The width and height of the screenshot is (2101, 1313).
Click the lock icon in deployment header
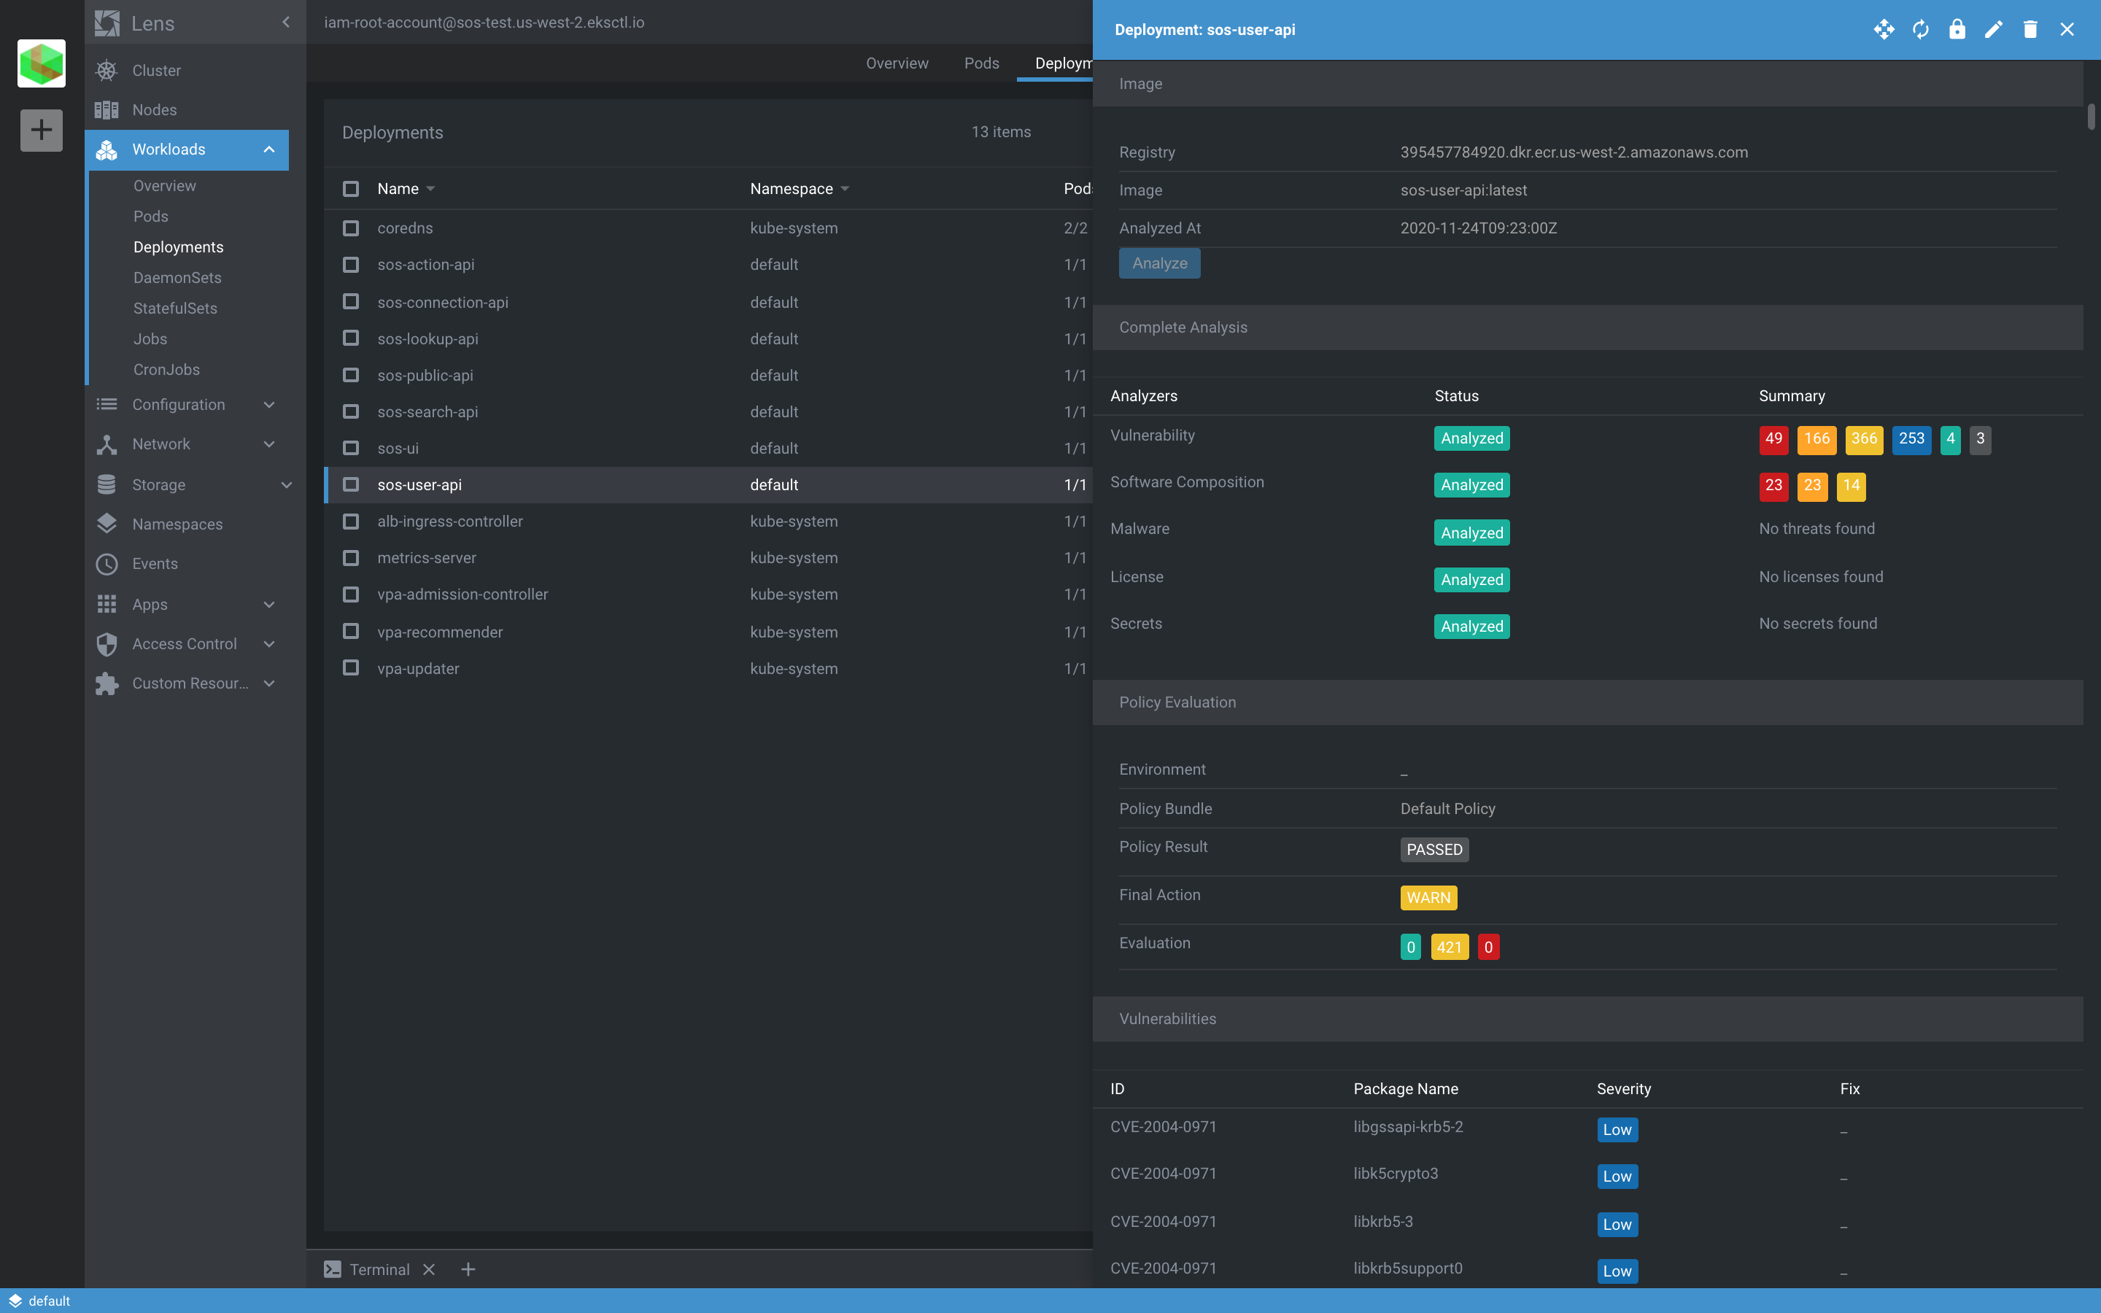click(x=1957, y=29)
